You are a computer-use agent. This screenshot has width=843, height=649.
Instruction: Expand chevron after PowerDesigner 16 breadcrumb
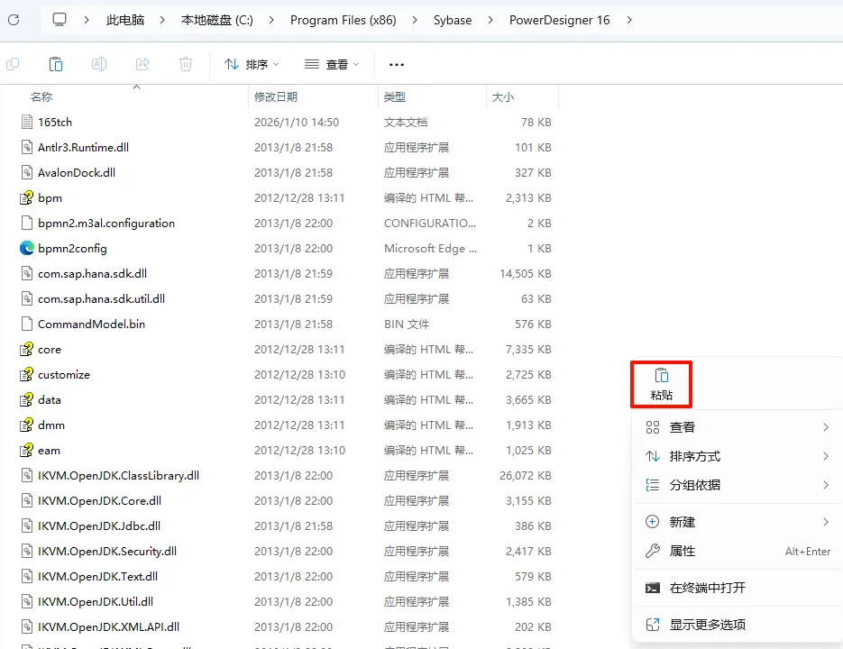coord(629,20)
